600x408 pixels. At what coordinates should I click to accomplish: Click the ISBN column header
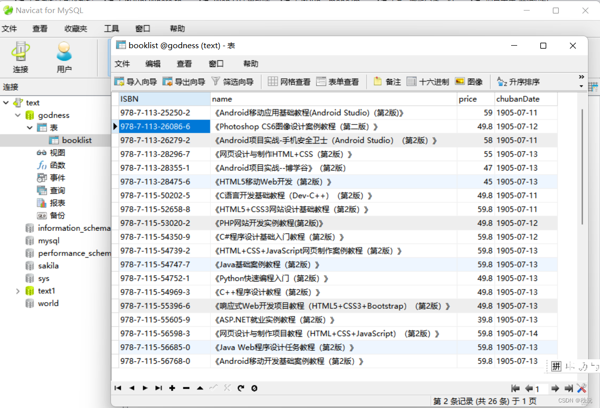click(x=164, y=99)
